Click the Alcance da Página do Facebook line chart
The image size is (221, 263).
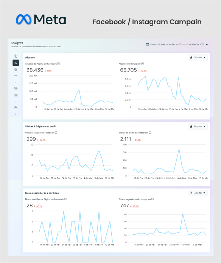tap(71, 93)
